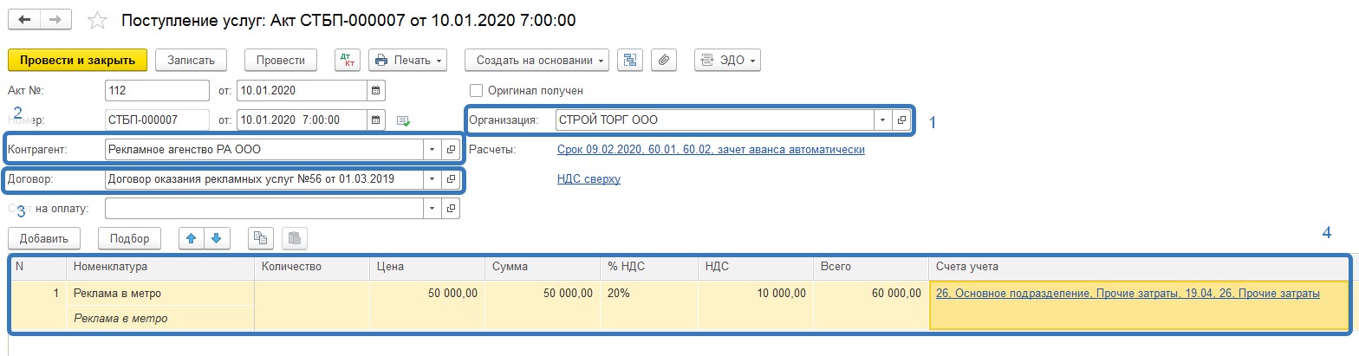Go back with left arrow
Image resolution: width=1359 pixels, height=356 pixels.
tap(26, 19)
